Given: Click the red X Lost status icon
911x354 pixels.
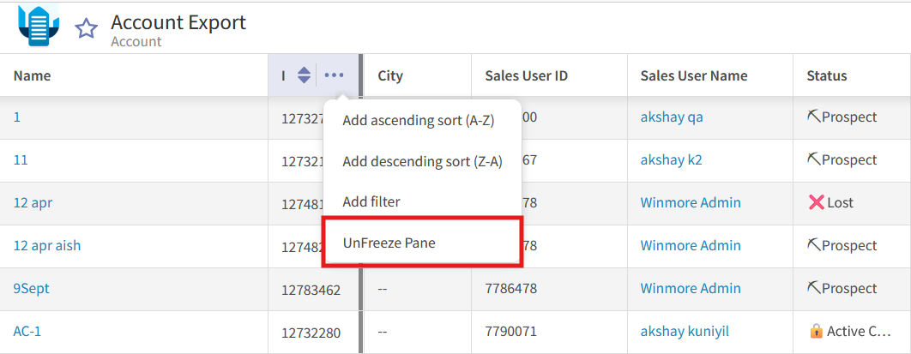Looking at the screenshot, I should pos(817,202).
